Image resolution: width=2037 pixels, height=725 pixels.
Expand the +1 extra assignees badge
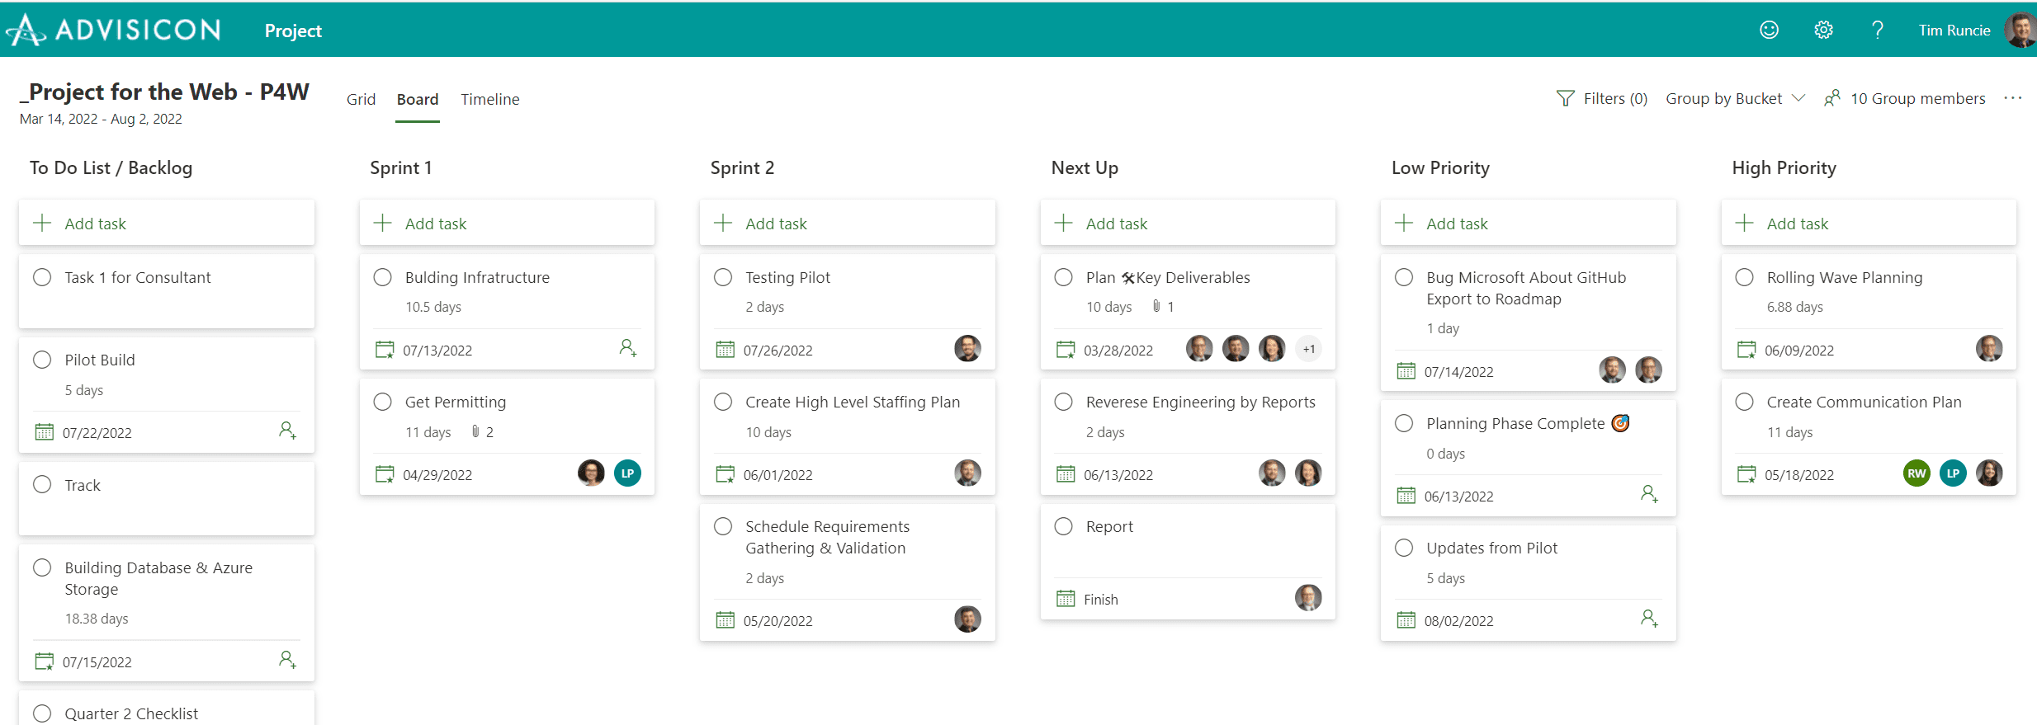pos(1309,349)
